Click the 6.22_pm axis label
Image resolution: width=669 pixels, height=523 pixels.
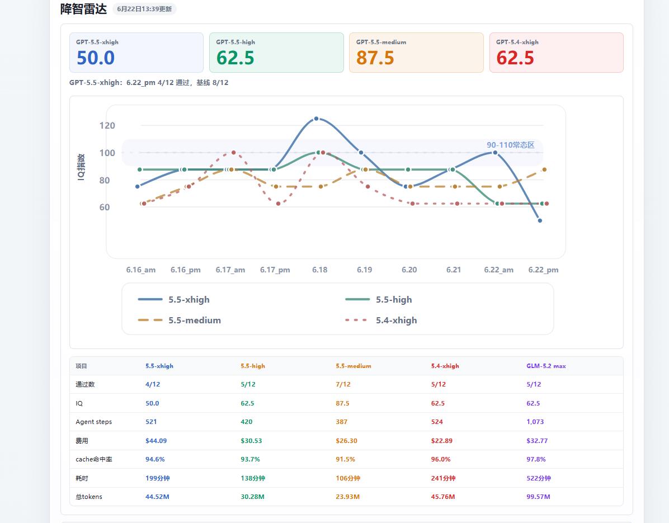(543, 270)
